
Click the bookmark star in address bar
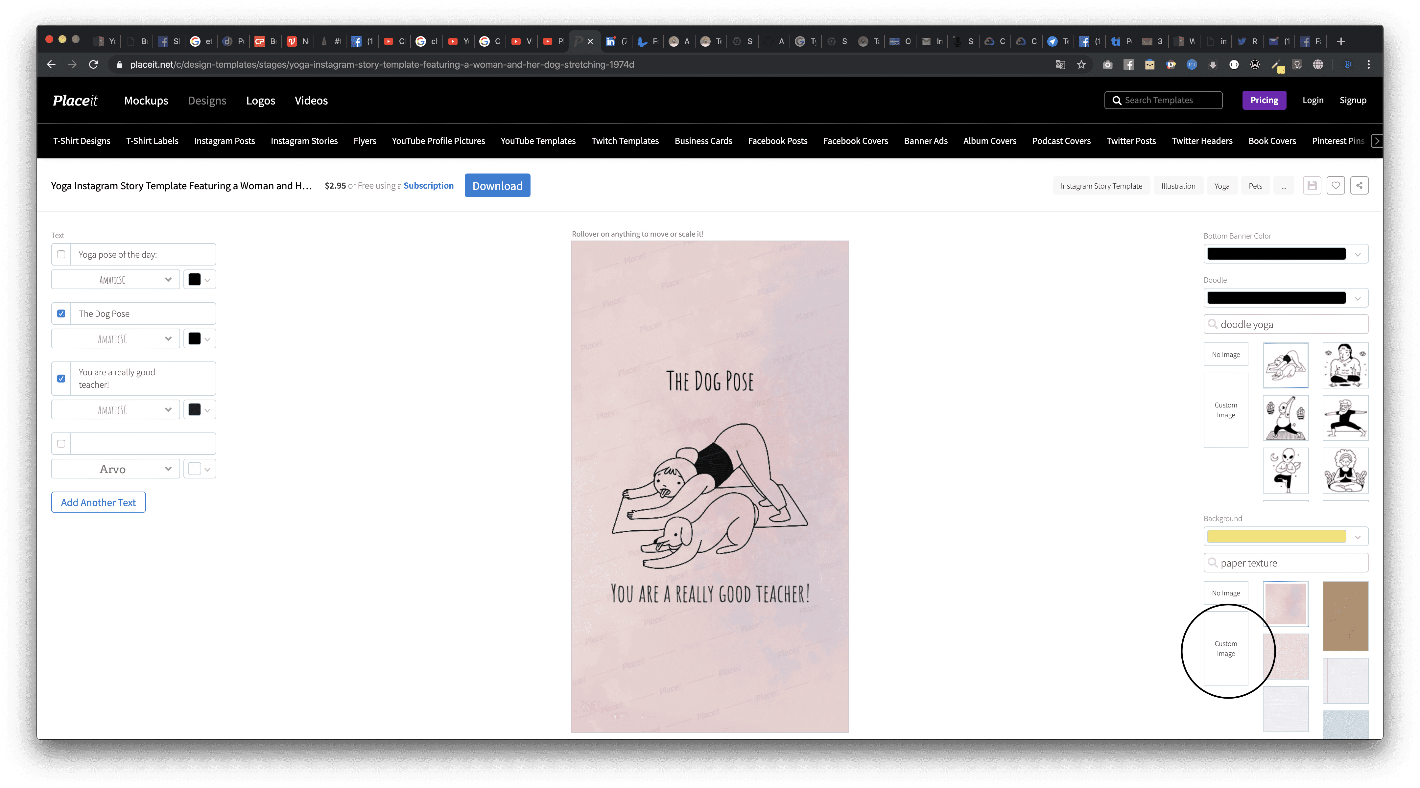click(x=1081, y=64)
